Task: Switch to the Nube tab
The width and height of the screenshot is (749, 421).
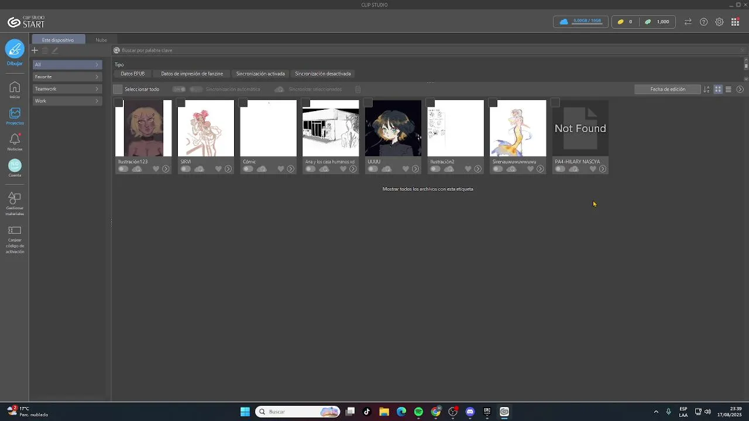Action: [x=101, y=40]
